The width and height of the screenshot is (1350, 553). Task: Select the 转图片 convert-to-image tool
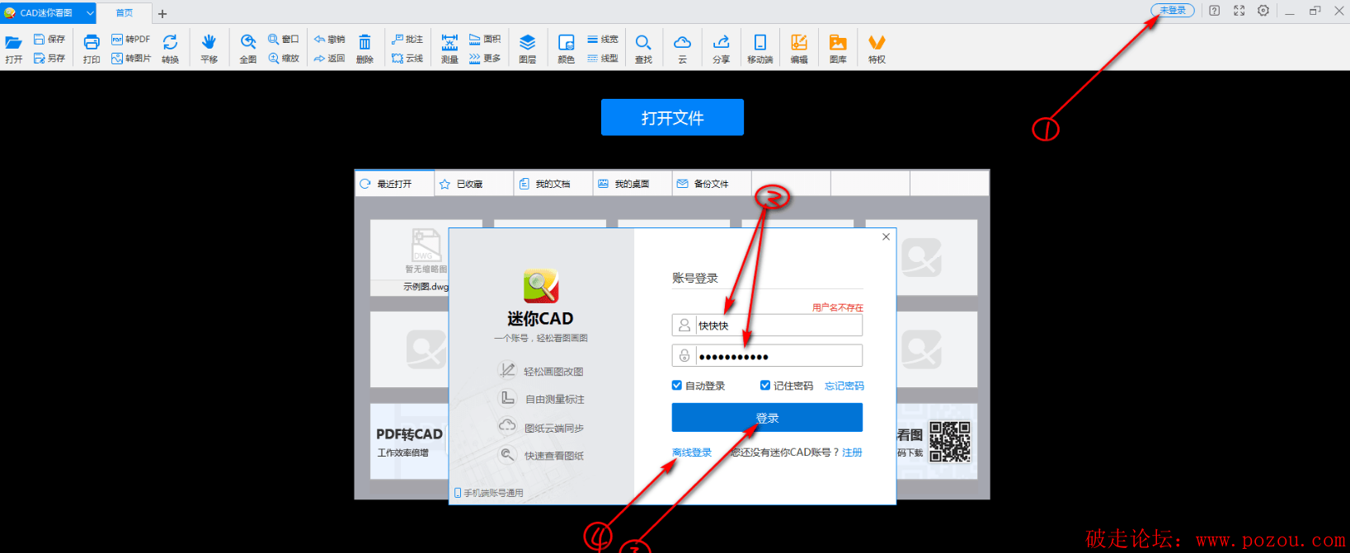(131, 59)
